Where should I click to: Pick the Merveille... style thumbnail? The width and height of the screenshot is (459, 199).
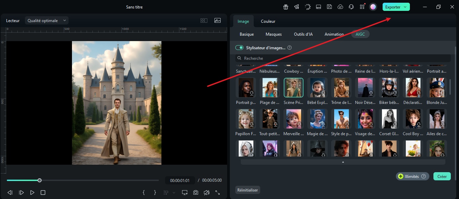pos(294,119)
